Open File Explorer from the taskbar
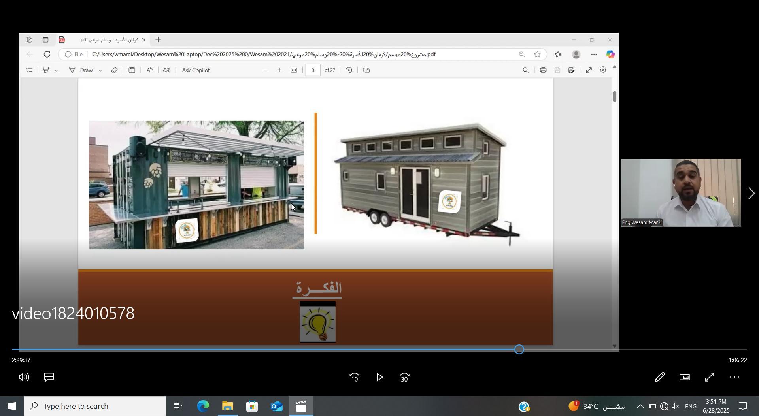759x416 pixels. coord(228,406)
